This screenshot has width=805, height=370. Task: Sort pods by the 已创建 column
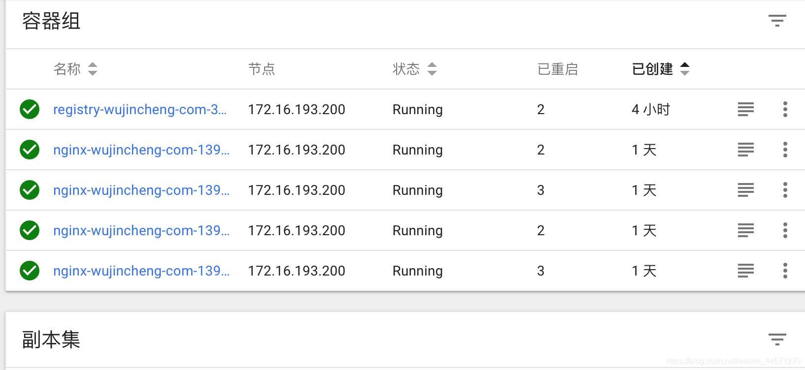pyautogui.click(x=661, y=69)
